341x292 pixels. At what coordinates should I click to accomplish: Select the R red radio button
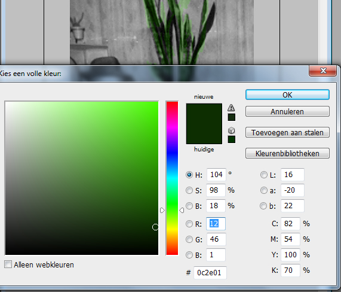click(x=189, y=224)
